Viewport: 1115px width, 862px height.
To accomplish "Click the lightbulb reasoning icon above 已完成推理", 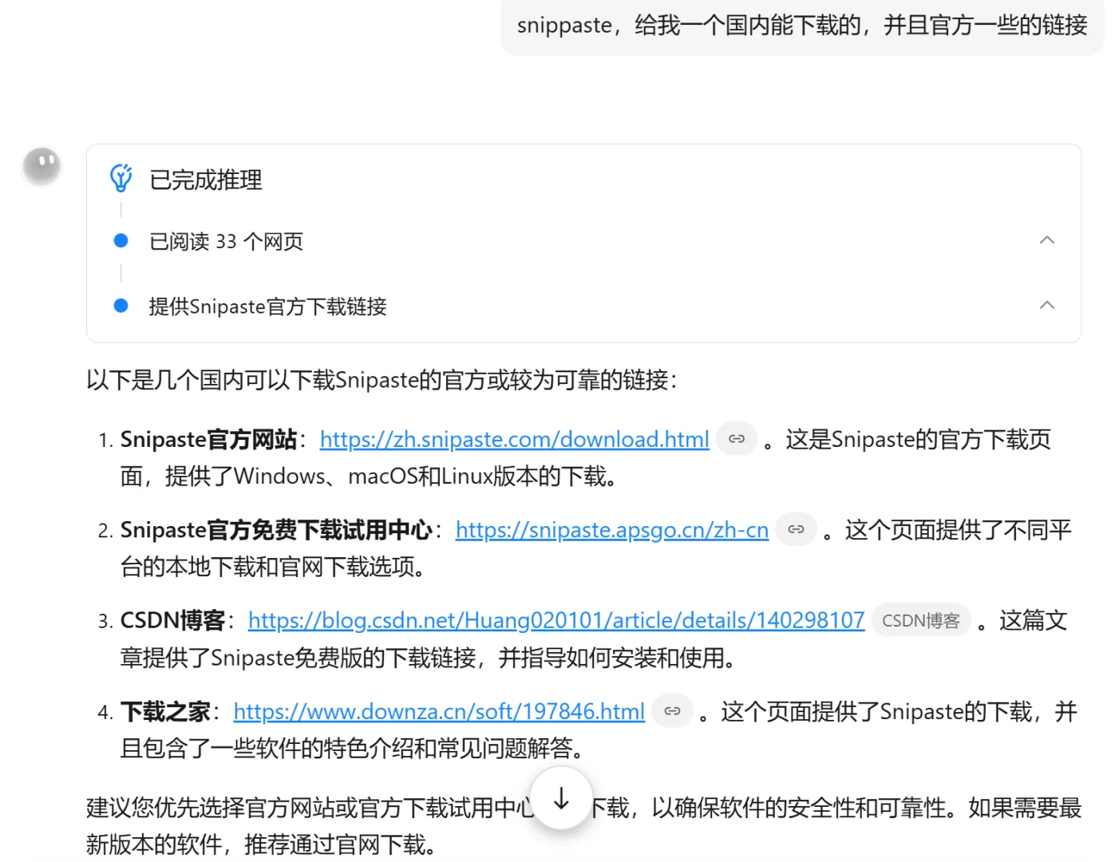I will (121, 177).
